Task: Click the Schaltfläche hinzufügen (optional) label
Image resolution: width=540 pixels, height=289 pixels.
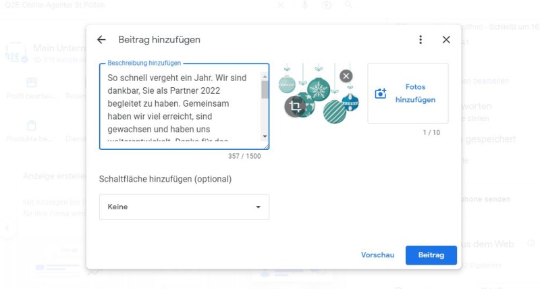Action: (x=165, y=179)
